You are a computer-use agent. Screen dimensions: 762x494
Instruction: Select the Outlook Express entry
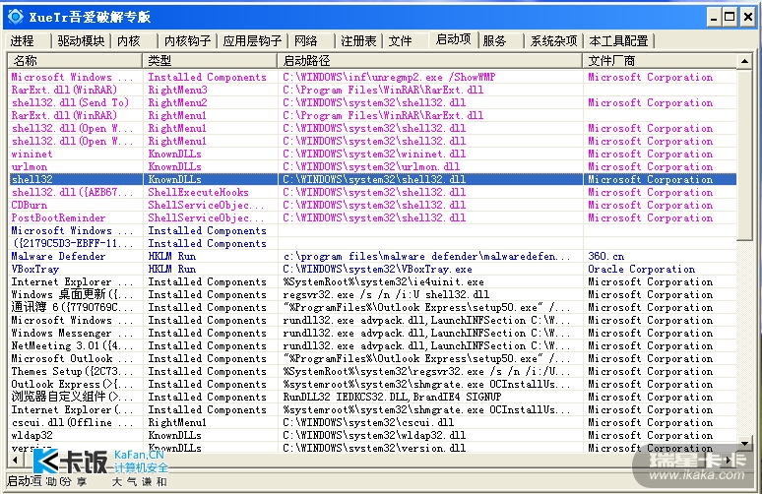[x=372, y=384]
